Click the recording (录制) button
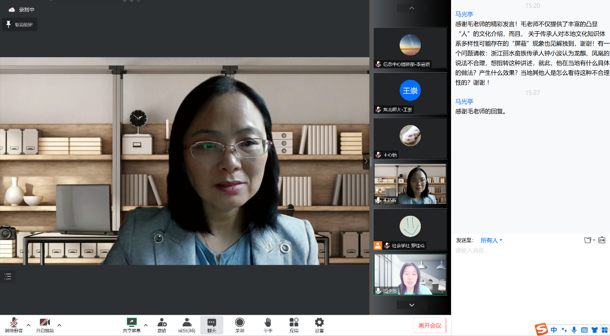The image size is (610, 336). tap(240, 325)
